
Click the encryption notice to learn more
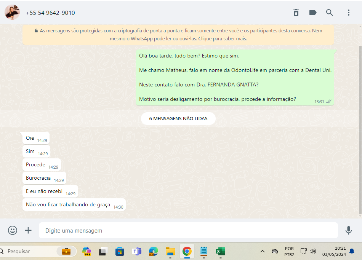[x=178, y=35]
